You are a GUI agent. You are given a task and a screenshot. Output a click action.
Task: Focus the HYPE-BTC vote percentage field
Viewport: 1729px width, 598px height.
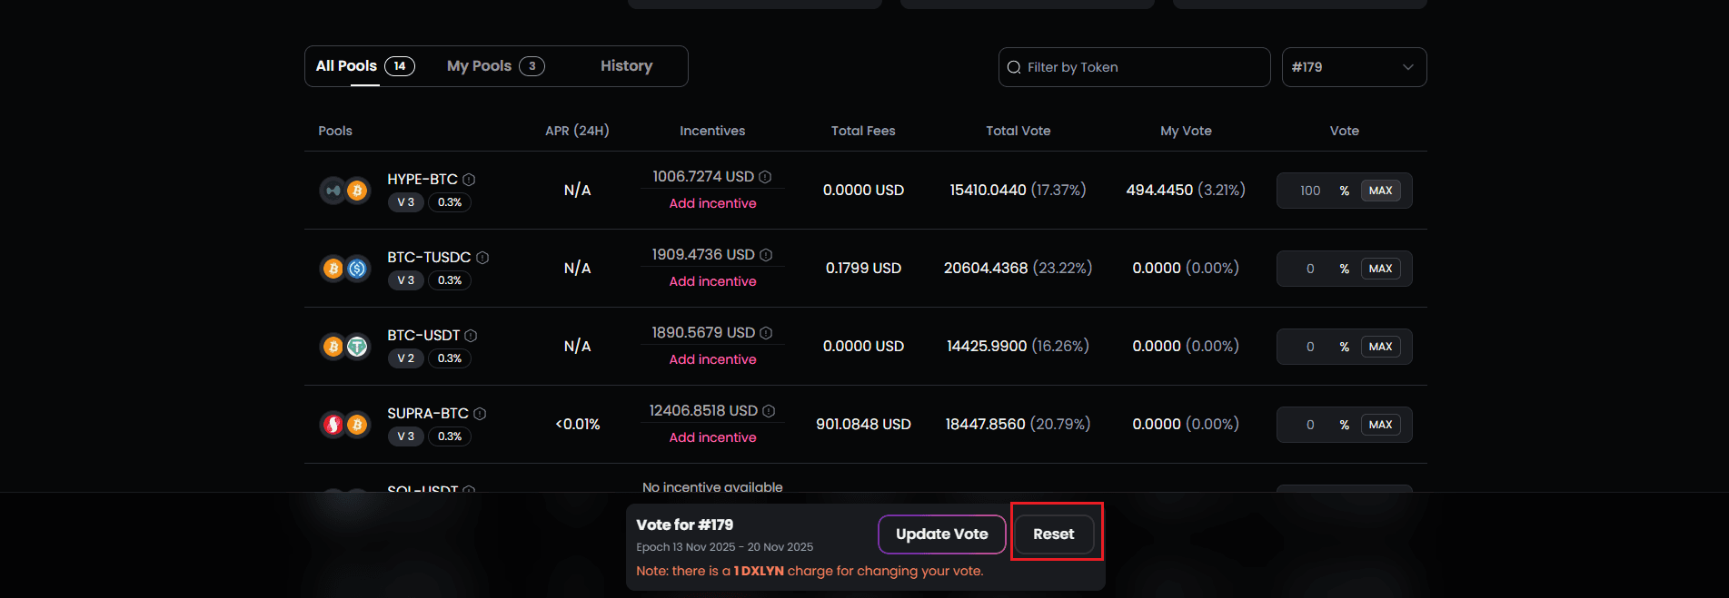(1309, 191)
